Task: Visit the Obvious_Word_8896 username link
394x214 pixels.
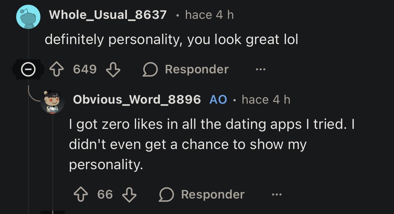Action: pos(137,100)
